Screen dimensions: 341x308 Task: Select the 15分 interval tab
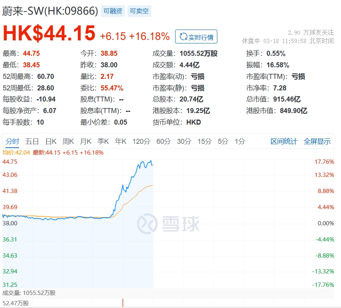[204, 142]
